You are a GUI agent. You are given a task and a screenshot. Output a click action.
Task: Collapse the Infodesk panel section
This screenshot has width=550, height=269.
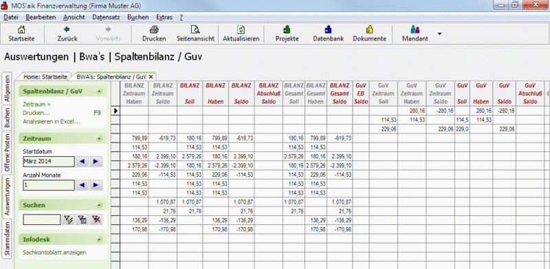100,239
